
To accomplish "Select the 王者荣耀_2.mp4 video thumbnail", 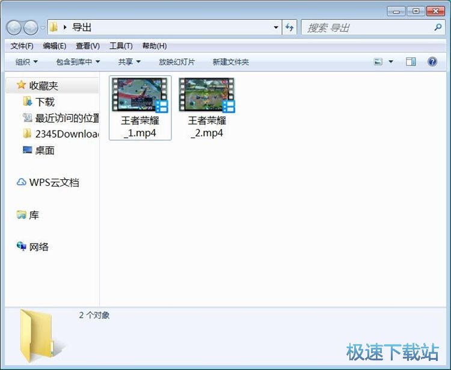I will pyautogui.click(x=207, y=95).
